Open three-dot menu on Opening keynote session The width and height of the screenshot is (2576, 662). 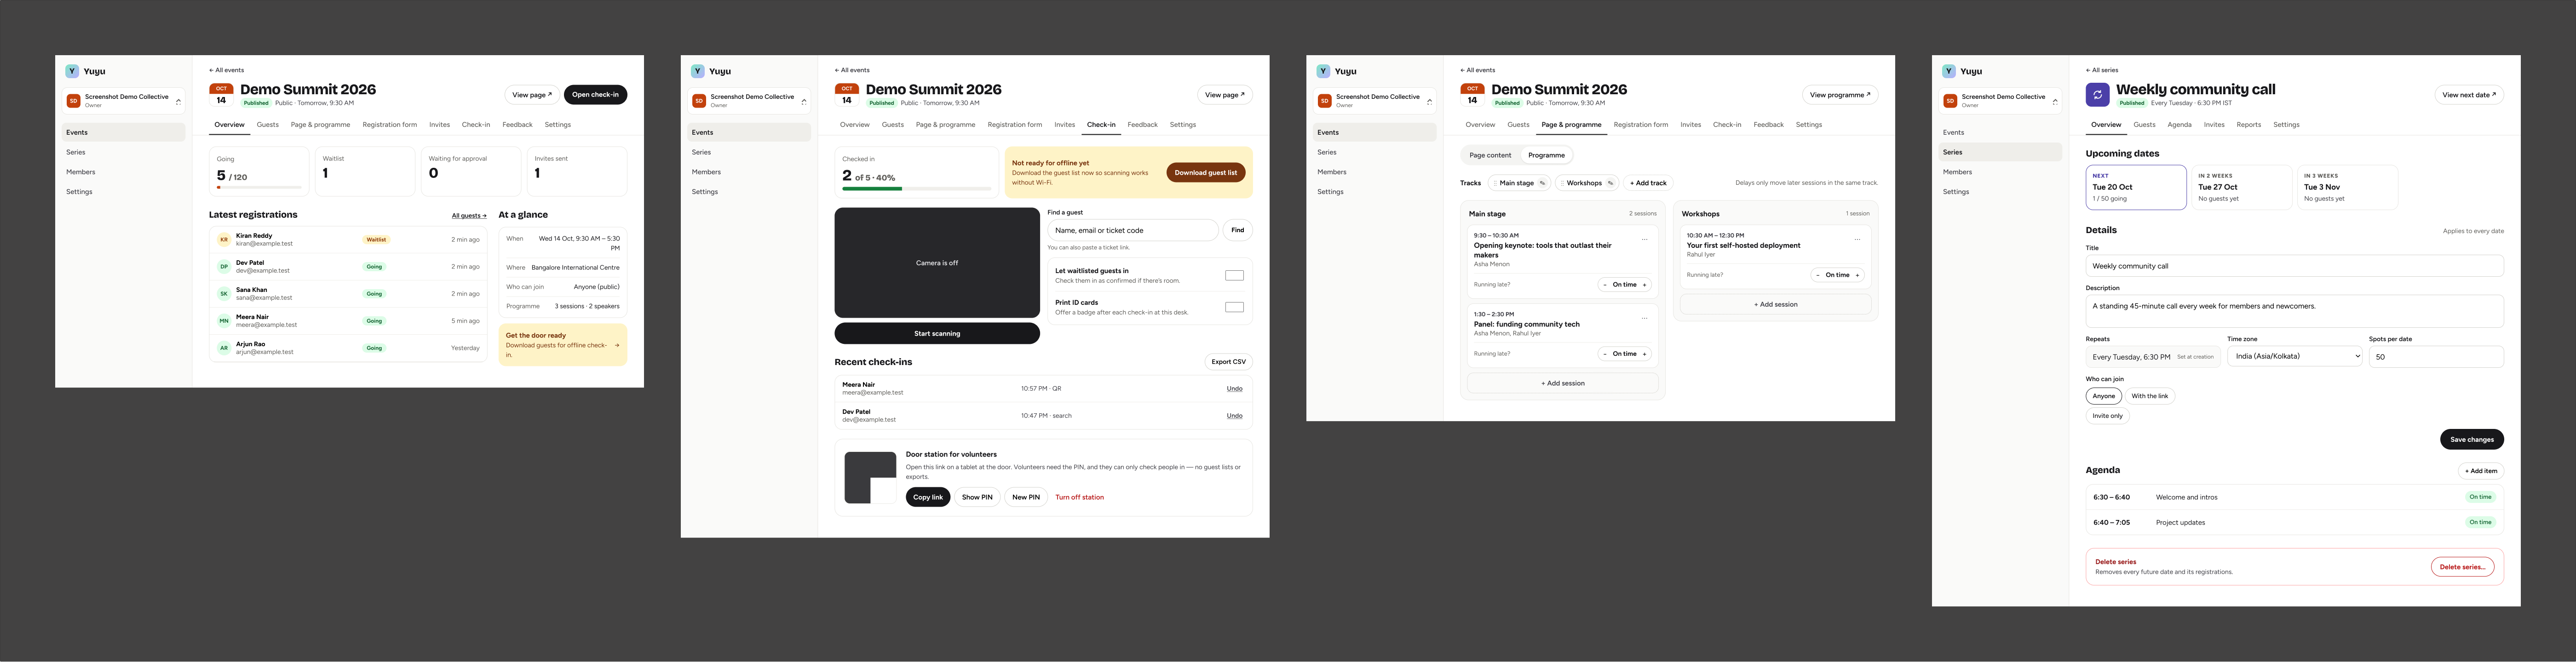[1644, 240]
